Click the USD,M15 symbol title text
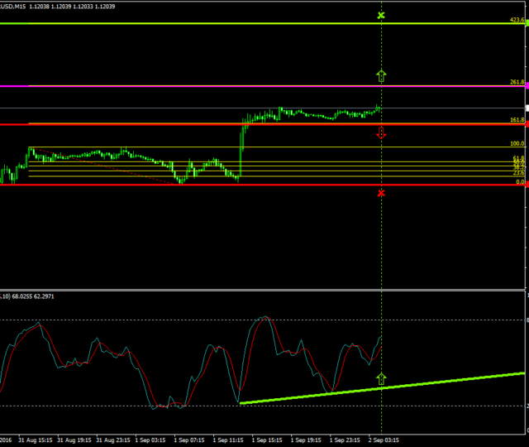 pyautogui.click(x=12, y=5)
